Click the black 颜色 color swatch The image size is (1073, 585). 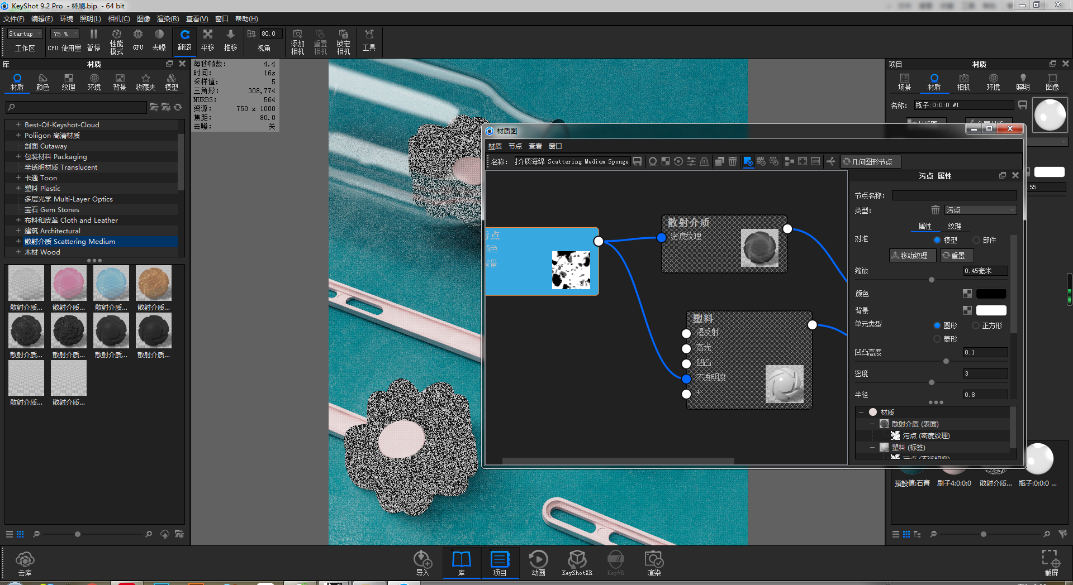tap(991, 293)
